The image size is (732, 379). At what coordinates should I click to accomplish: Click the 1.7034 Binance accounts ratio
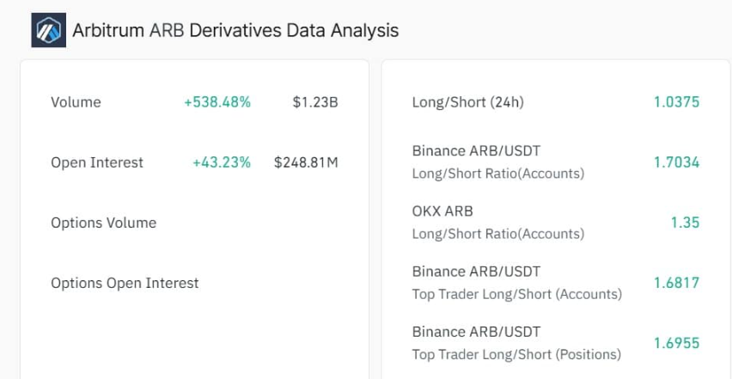click(x=676, y=162)
